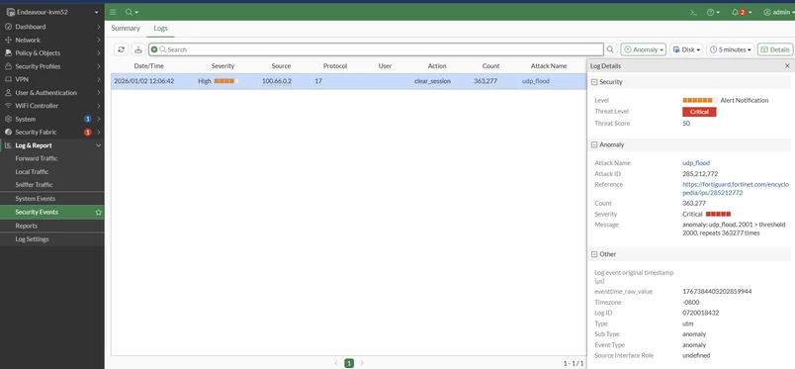The width and height of the screenshot is (795, 369).
Task: Click the refresh logs icon
Action: pos(122,49)
